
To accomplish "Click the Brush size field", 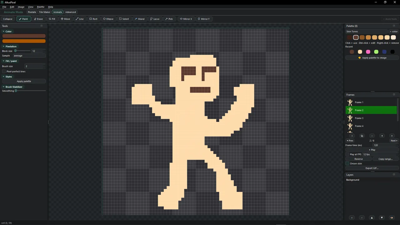I will coord(35,66).
